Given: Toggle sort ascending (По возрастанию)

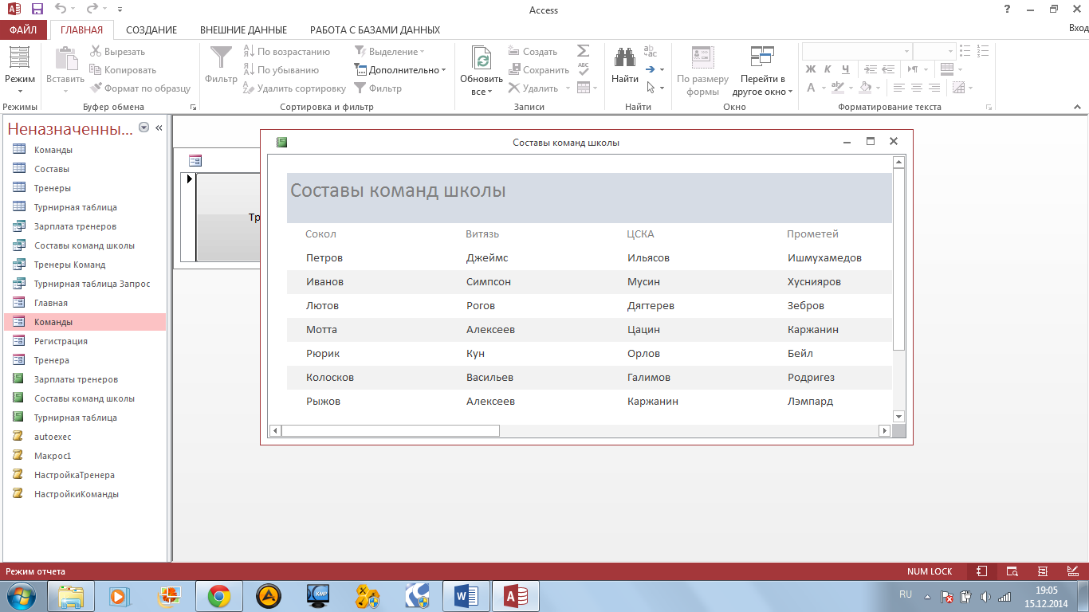Looking at the screenshot, I should click(285, 52).
